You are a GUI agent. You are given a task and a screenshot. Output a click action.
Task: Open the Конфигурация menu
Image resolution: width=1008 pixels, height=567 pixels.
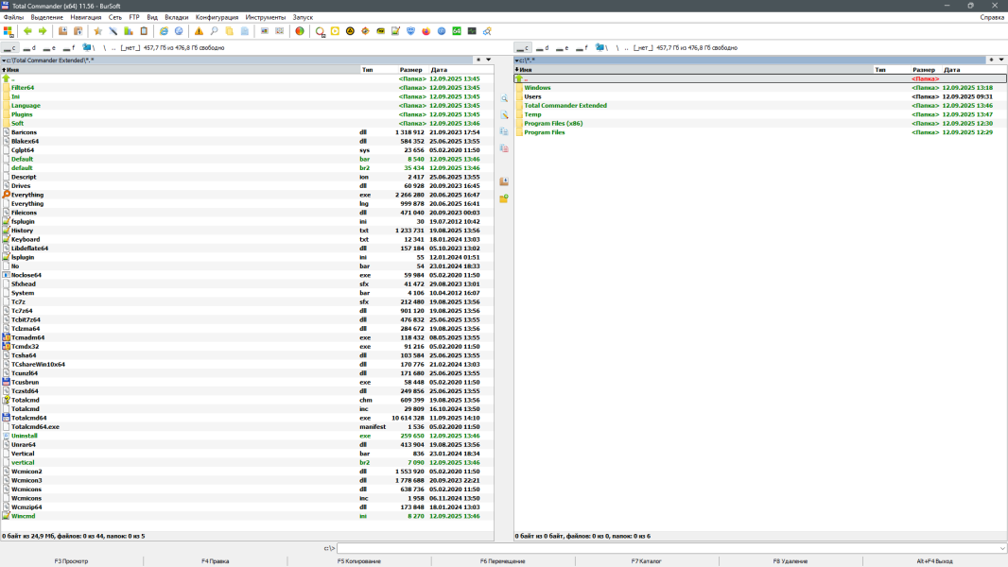(217, 17)
